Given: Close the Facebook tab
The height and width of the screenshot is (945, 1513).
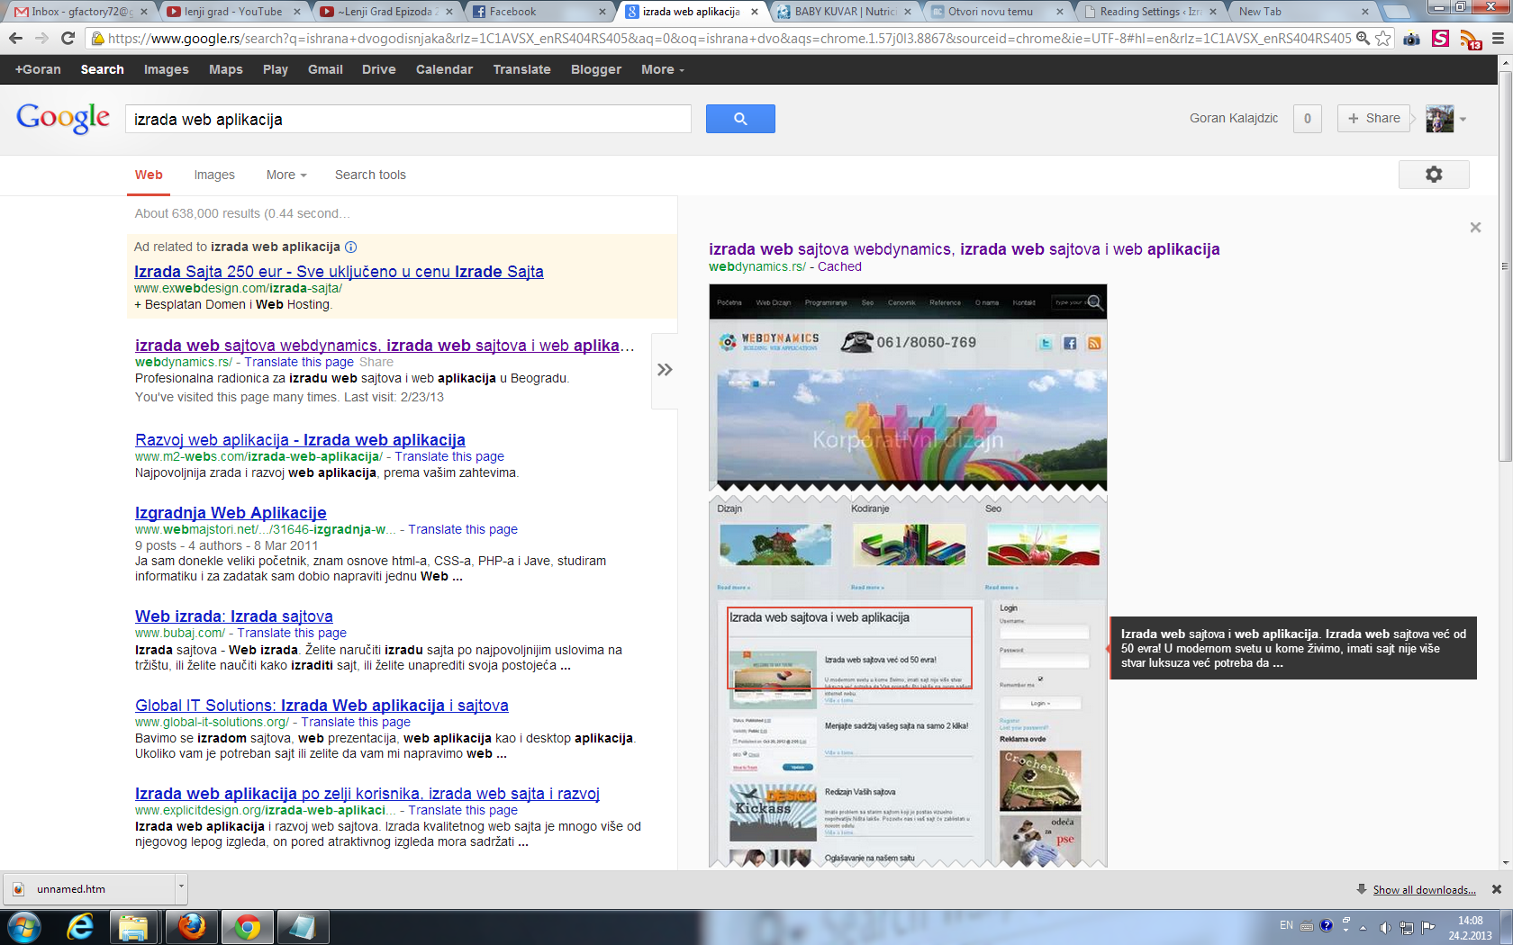Looking at the screenshot, I should tap(602, 12).
